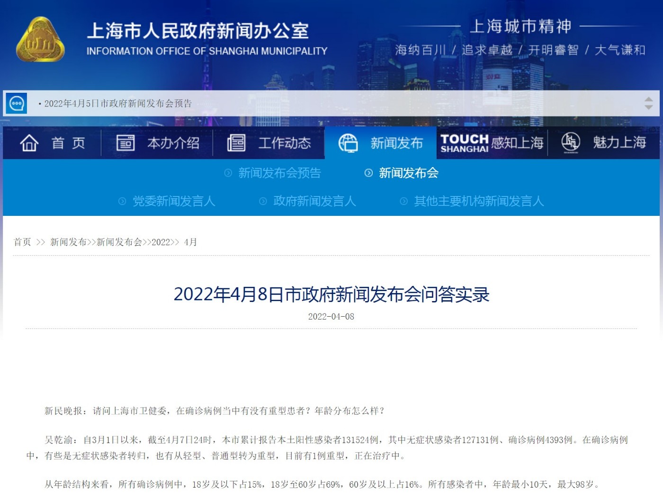
Task: Select the seal icon beside 魅力上海
Action: coord(570,142)
